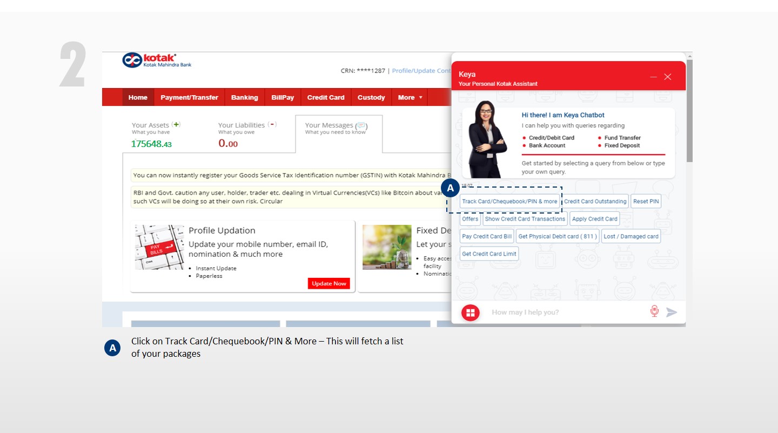This screenshot has height=433, width=778.
Task: Click the Get Credit Card Limit button
Action: tap(489, 254)
